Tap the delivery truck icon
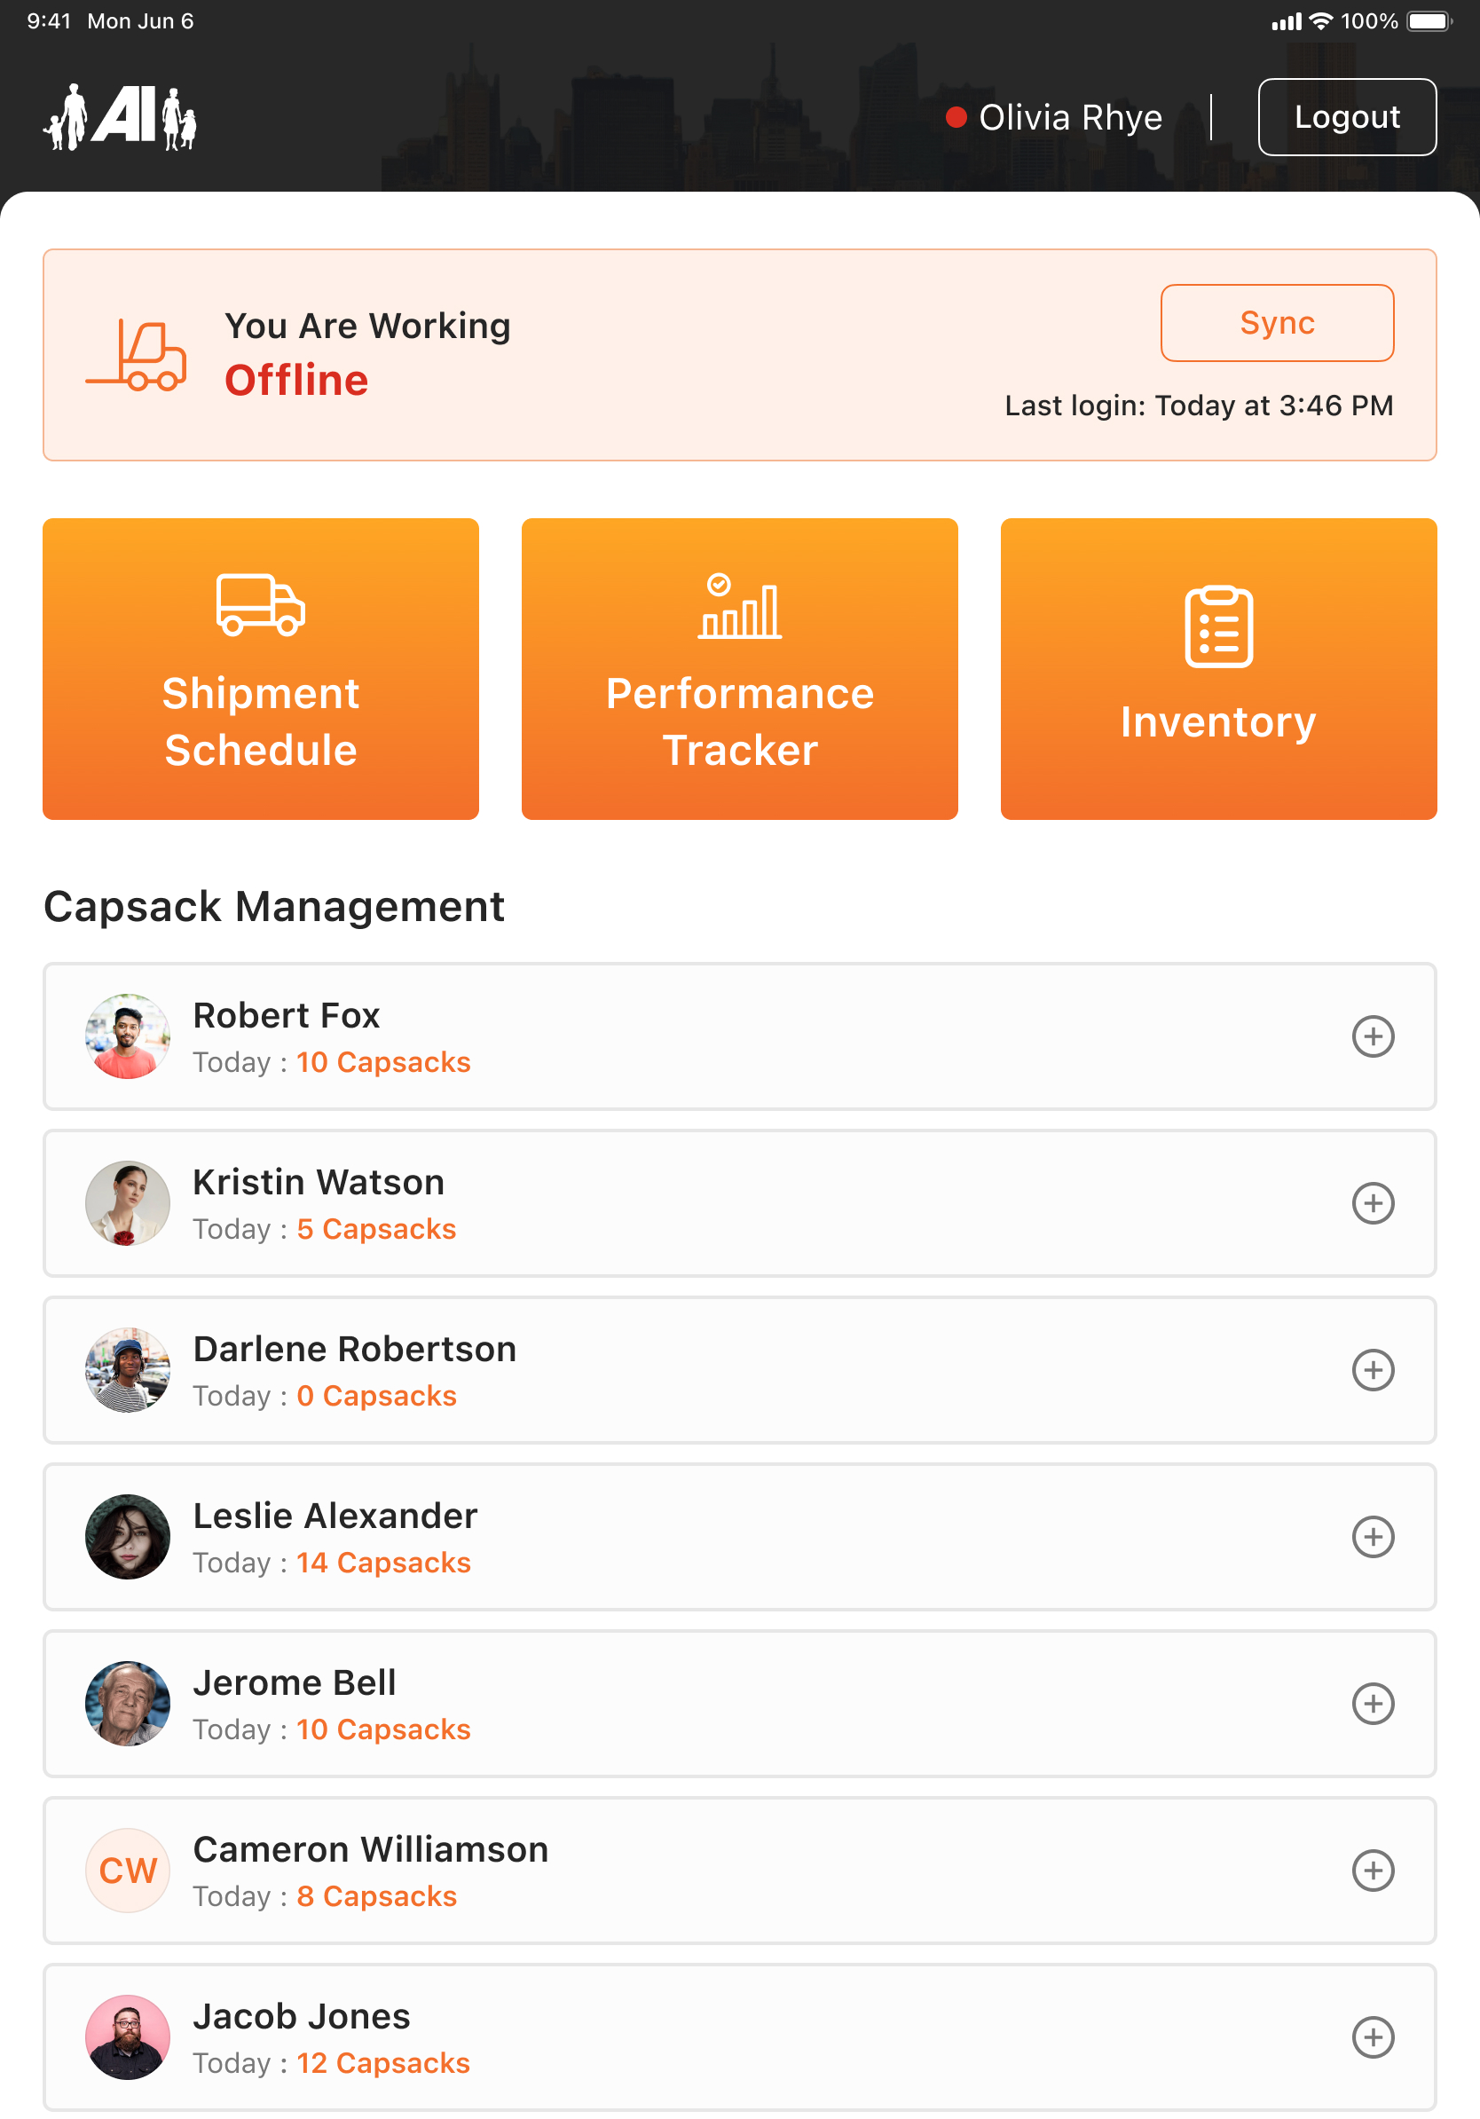The image size is (1480, 2119). (260, 605)
